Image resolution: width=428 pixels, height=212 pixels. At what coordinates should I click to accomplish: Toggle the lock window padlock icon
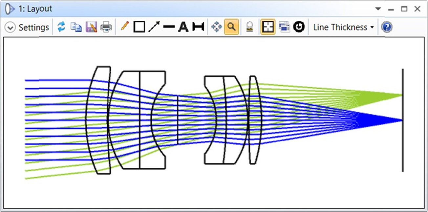tap(250, 27)
